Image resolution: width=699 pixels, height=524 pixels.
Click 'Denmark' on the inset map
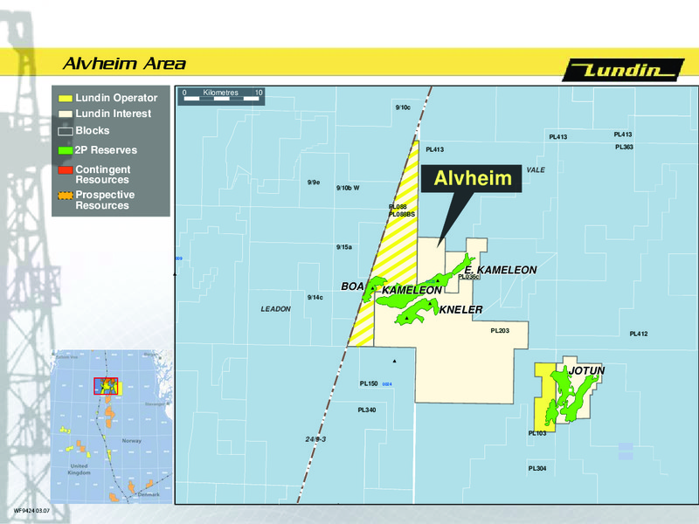[x=149, y=494]
